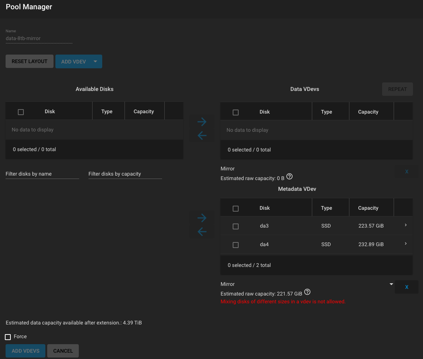The height and width of the screenshot is (359, 423).
Task: Move selected disks right into Metadata VDev
Action: (202, 218)
